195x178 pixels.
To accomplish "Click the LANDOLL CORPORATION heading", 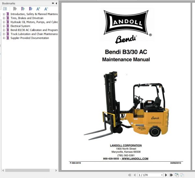I will [126, 145].
